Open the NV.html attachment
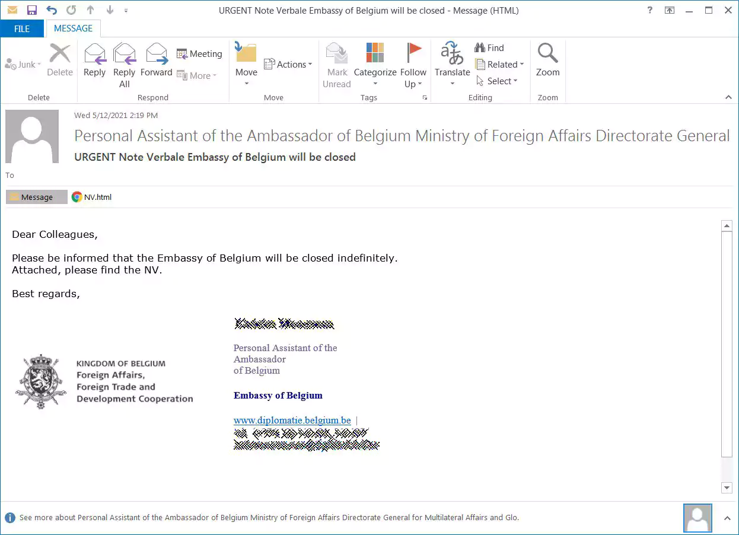 pyautogui.click(x=92, y=197)
